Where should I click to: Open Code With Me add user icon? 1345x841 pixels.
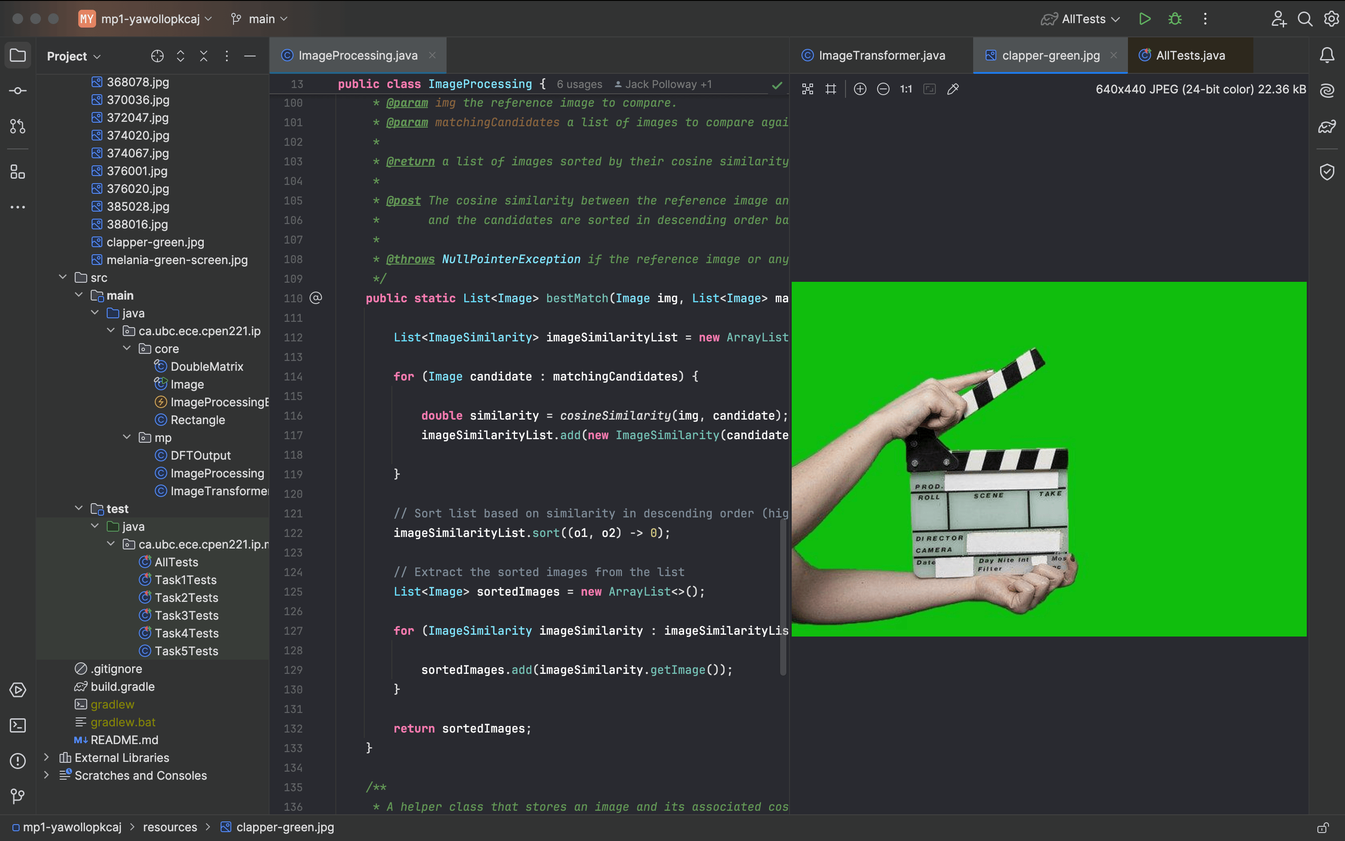1279,19
